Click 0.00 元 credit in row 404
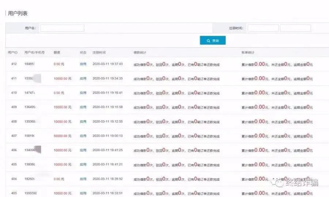The height and width of the screenshot is (197, 329). pyautogui.click(x=59, y=179)
